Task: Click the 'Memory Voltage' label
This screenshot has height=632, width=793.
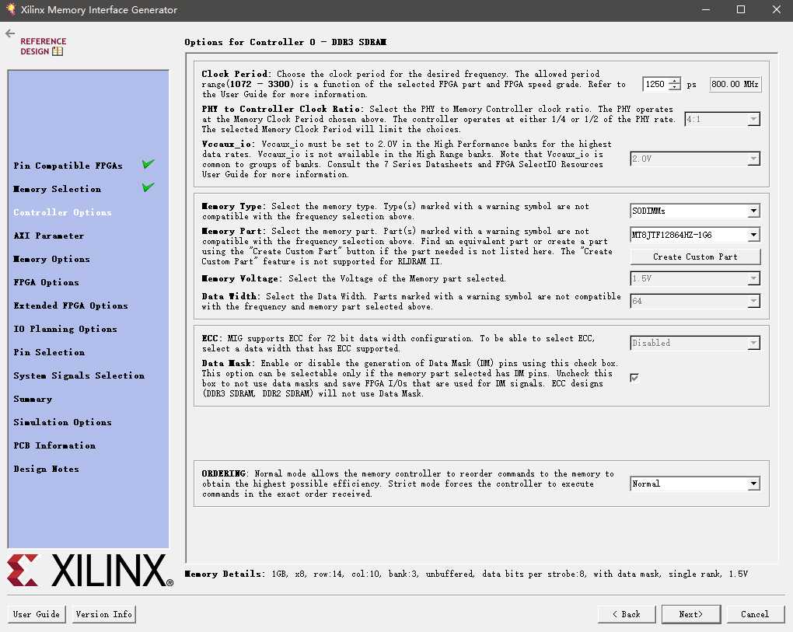Action: (x=241, y=278)
